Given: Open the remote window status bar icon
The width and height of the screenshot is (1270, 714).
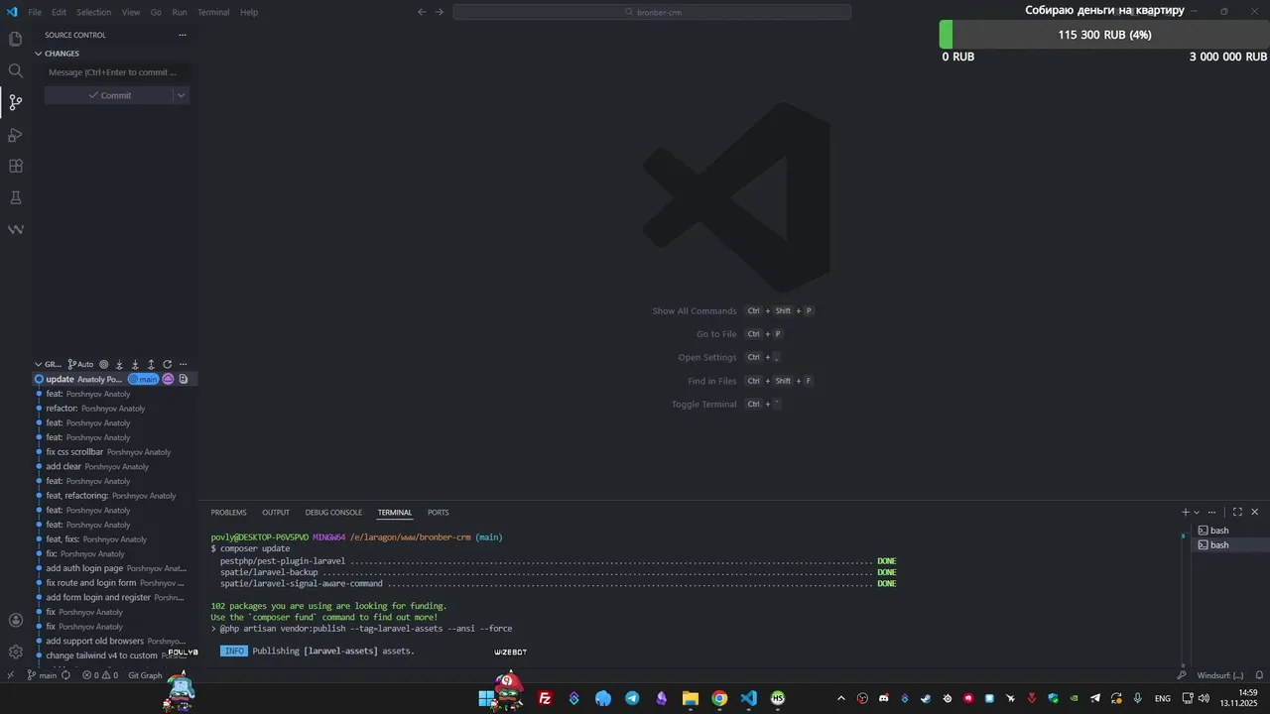Looking at the screenshot, I should point(10,675).
